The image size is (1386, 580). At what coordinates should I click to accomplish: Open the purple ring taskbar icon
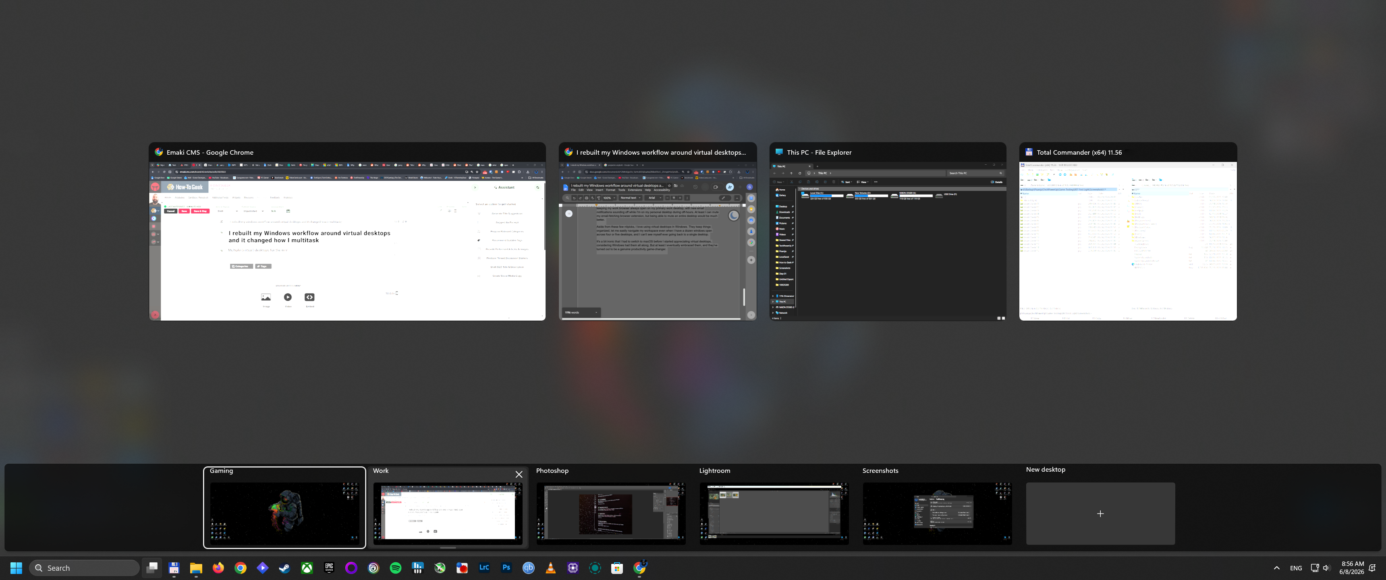(x=351, y=568)
